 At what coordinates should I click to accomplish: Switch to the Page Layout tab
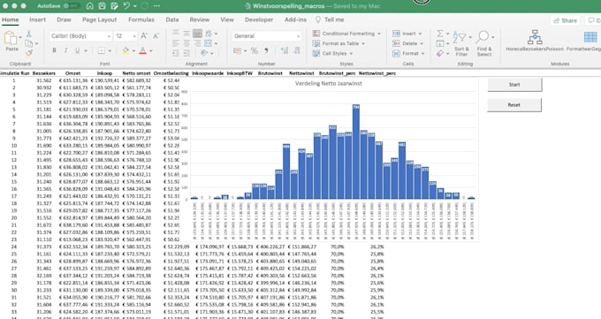click(99, 19)
